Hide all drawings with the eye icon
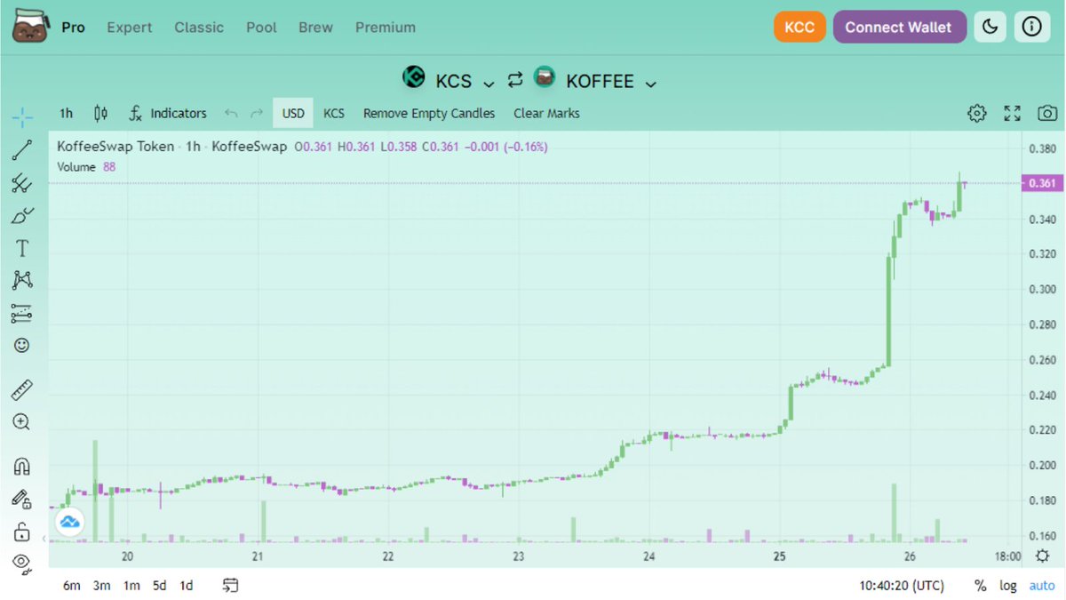Image resolution: width=1066 pixels, height=600 pixels. tap(21, 562)
